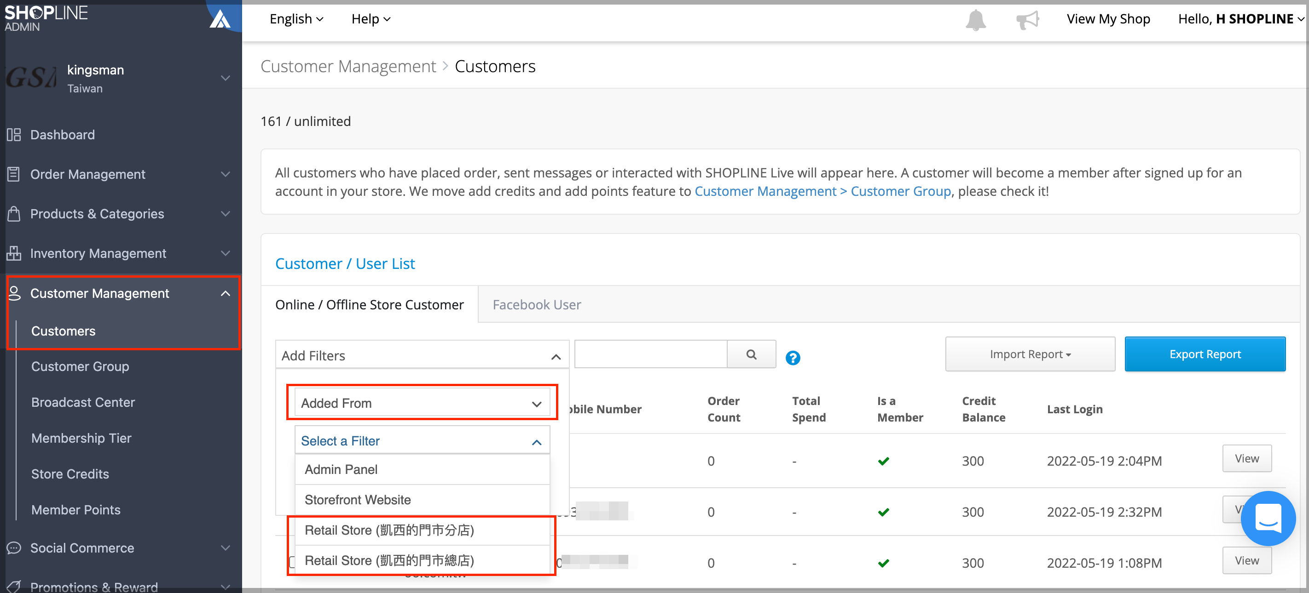Viewport: 1309px width, 593px height.
Task: Click the Promotions & Reward tag icon
Action: (x=14, y=586)
